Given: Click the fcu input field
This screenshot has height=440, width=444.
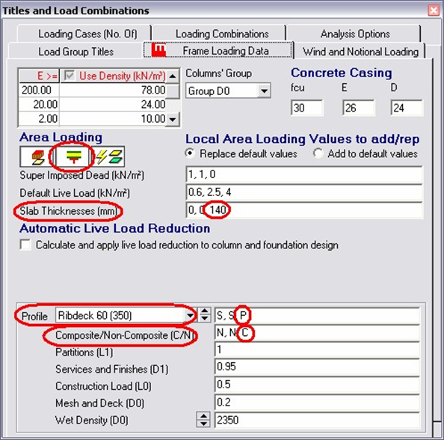Looking at the screenshot, I should 306,108.
